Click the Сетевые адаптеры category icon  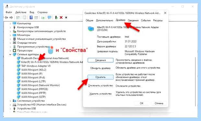[15, 54]
